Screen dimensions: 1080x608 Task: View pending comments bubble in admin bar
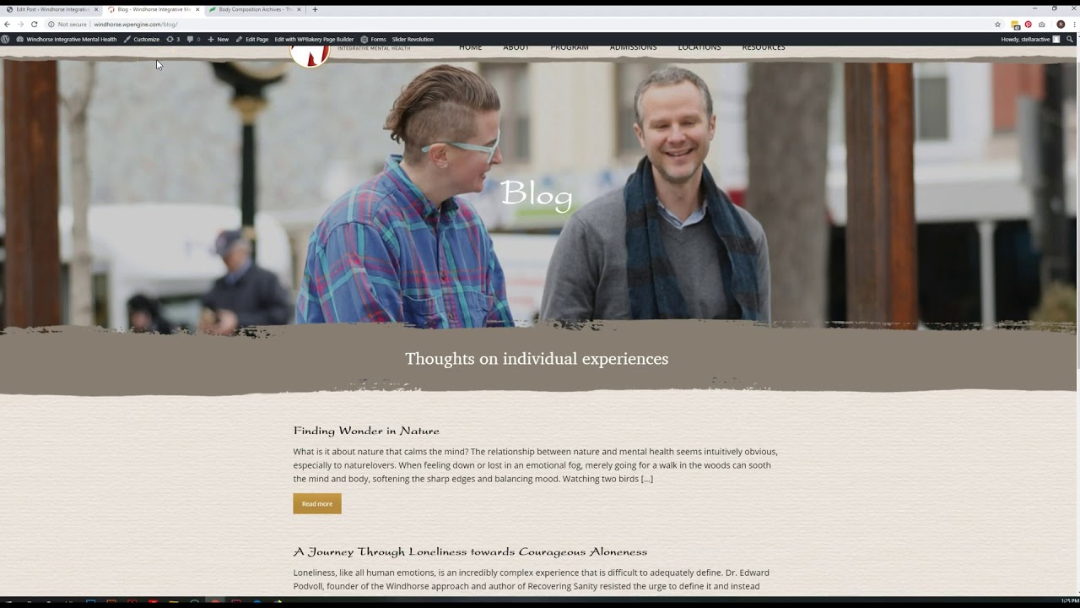(x=192, y=39)
